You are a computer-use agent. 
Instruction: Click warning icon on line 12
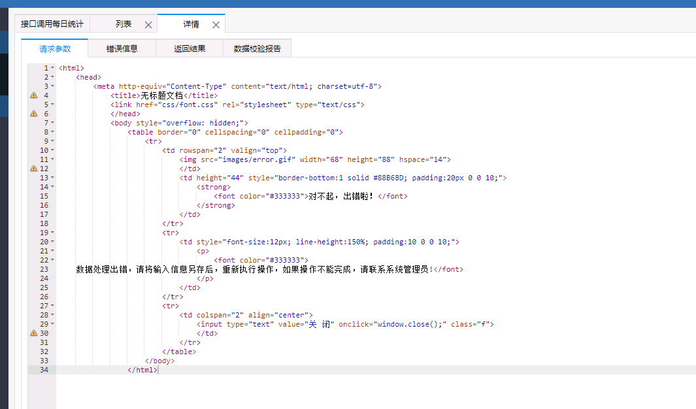(x=34, y=169)
